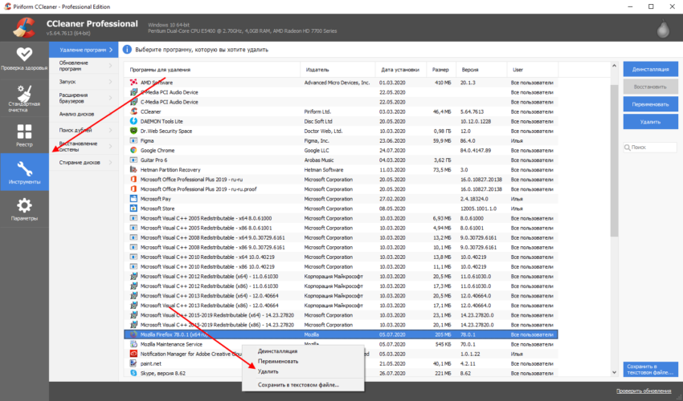
Task: Click the Проверить обновления link
Action: coord(644,391)
